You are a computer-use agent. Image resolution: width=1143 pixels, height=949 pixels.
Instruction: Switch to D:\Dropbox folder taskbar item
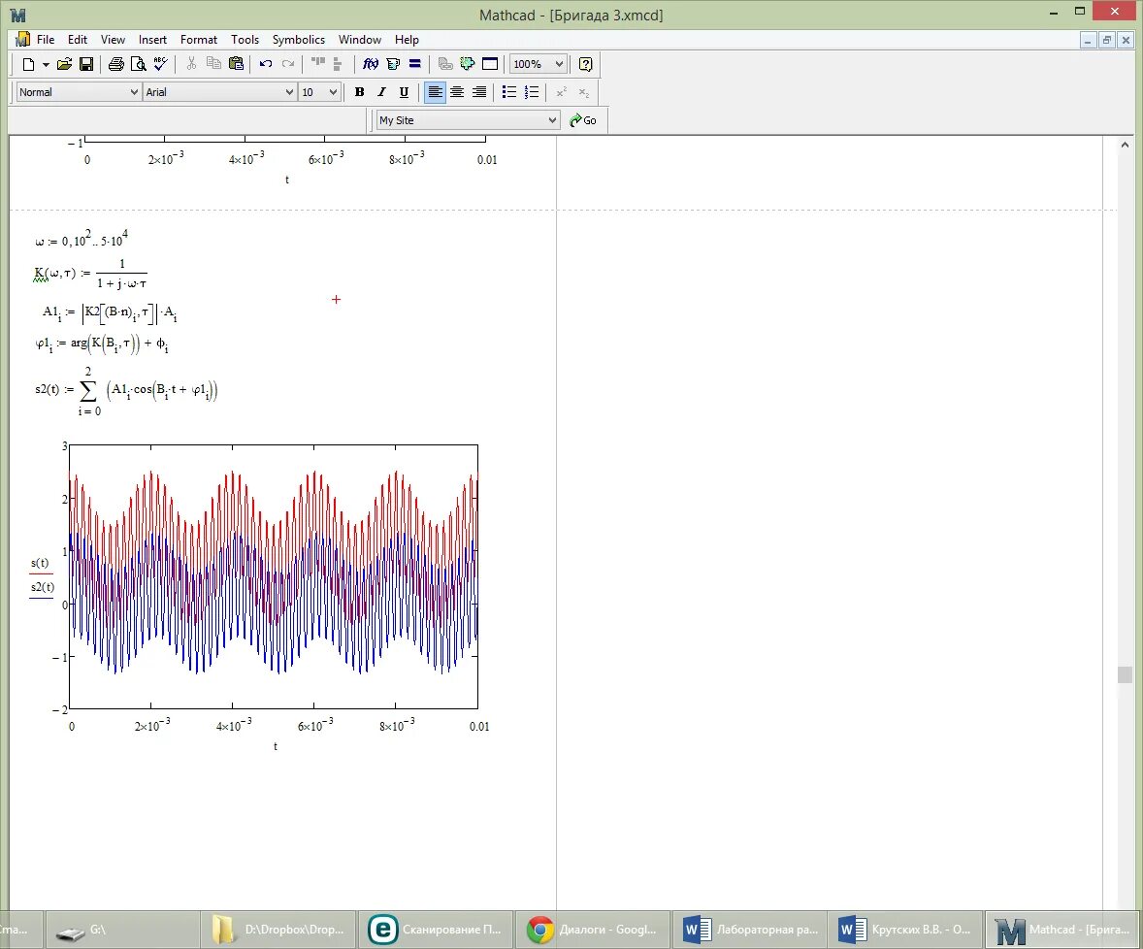tap(279, 930)
